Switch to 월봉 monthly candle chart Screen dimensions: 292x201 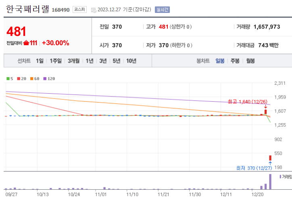pos(250,61)
